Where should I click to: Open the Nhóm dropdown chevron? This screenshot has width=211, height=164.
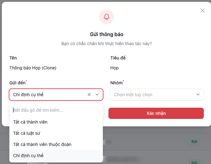tap(198, 95)
